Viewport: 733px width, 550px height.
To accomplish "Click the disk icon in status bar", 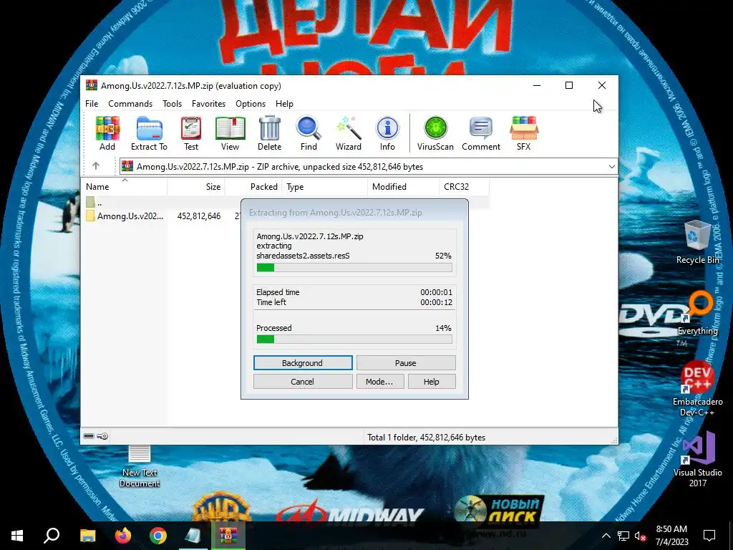I will [89, 436].
